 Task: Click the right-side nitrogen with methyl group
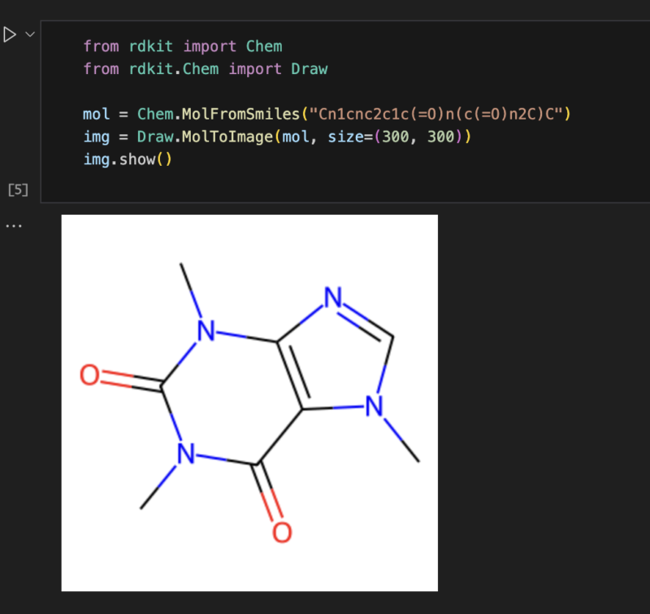374,406
